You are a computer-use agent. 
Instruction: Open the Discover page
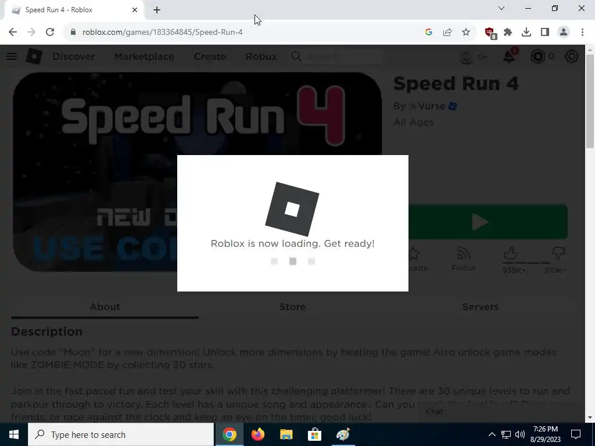tap(74, 56)
